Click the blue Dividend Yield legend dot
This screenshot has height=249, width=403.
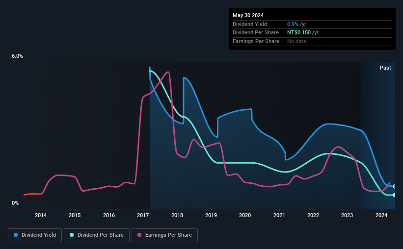click(16, 235)
